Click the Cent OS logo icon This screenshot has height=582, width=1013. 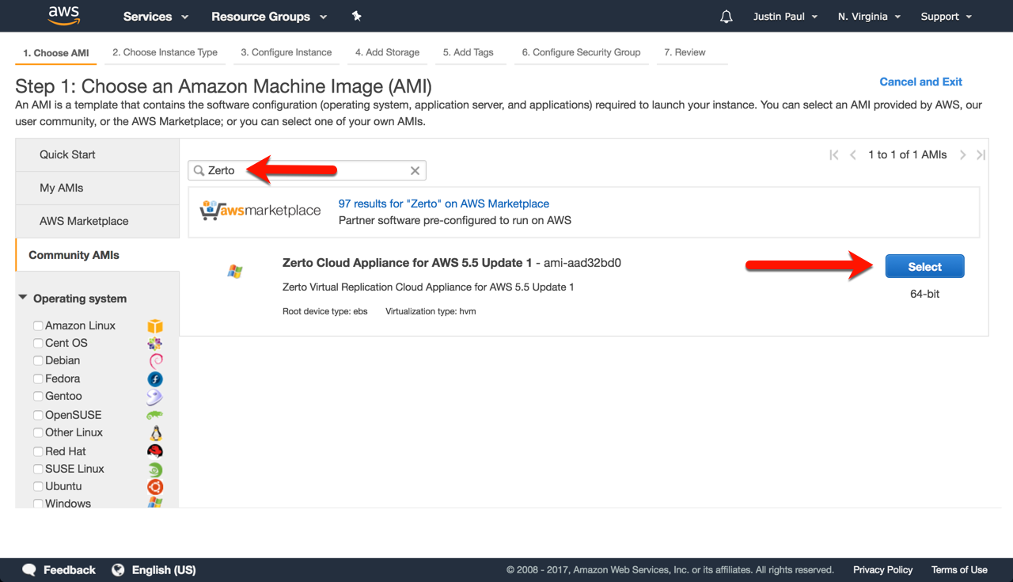(x=155, y=343)
